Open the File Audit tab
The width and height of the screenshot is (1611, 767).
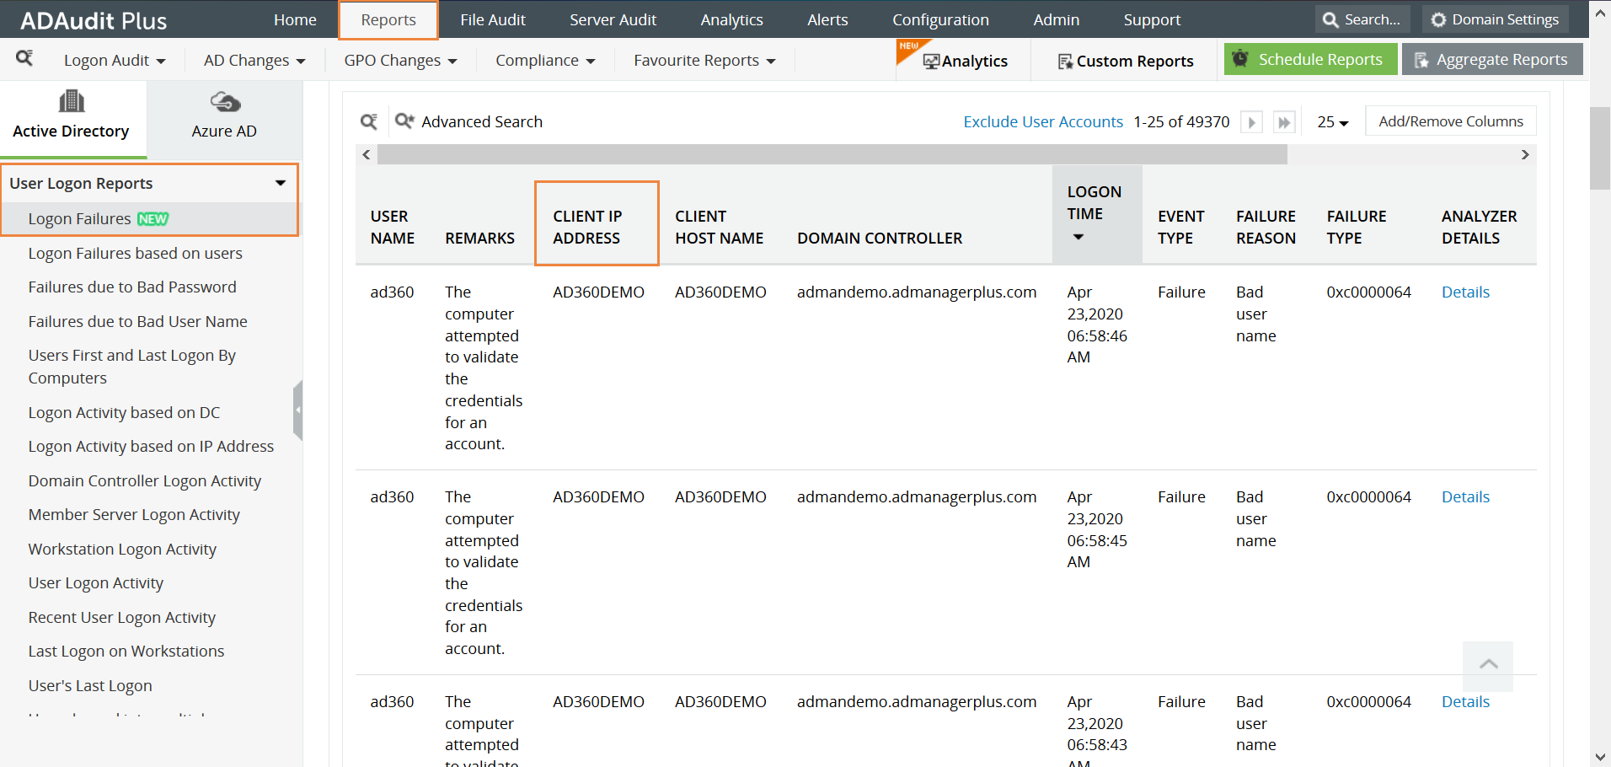point(493,19)
